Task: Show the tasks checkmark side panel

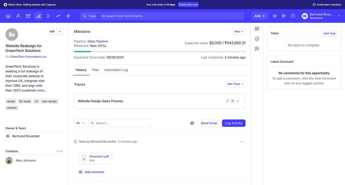Action: 257,39
